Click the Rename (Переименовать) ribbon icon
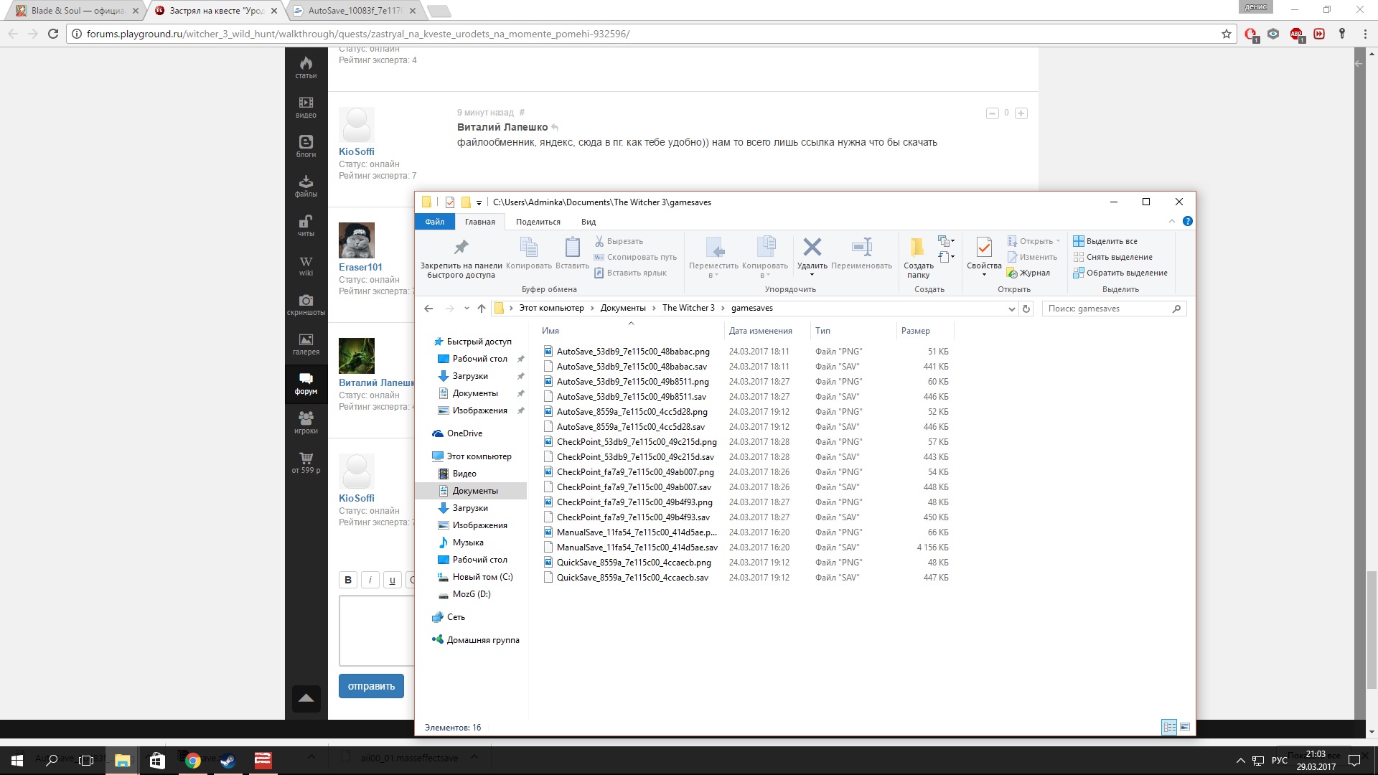The height and width of the screenshot is (775, 1378). tap(861, 247)
